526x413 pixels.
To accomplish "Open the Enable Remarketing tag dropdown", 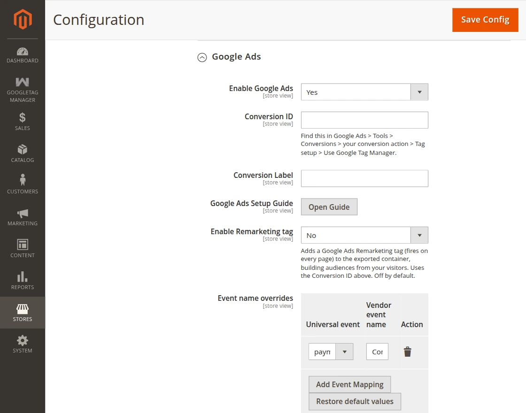I will pos(364,235).
